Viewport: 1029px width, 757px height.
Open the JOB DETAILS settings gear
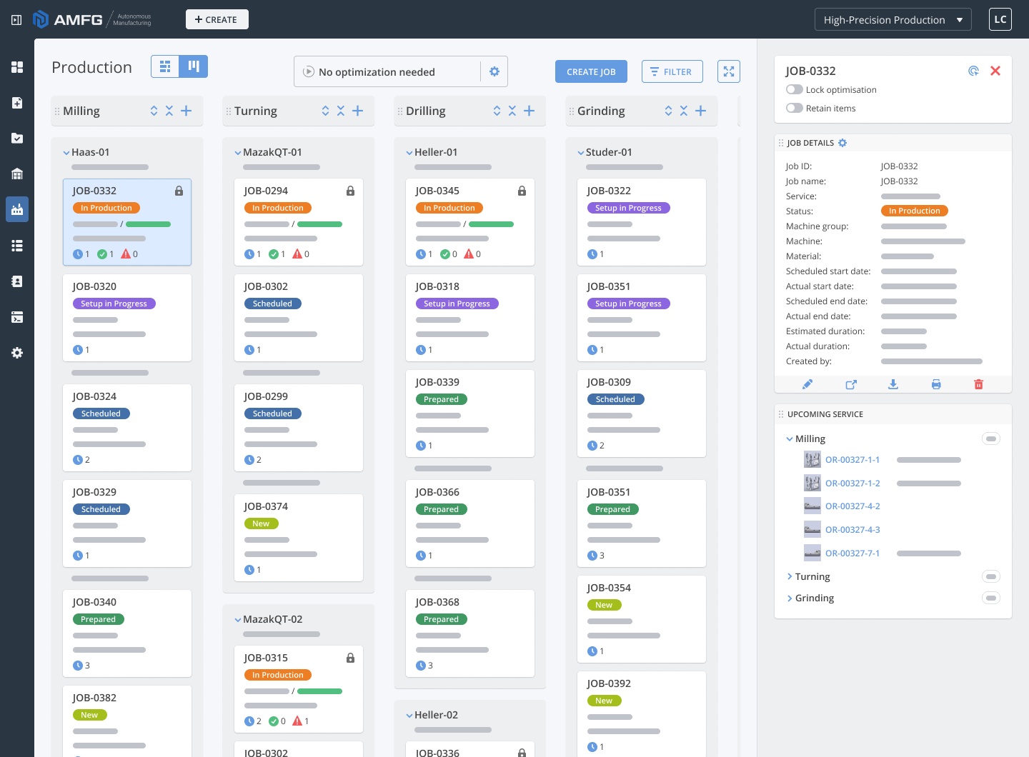(842, 143)
